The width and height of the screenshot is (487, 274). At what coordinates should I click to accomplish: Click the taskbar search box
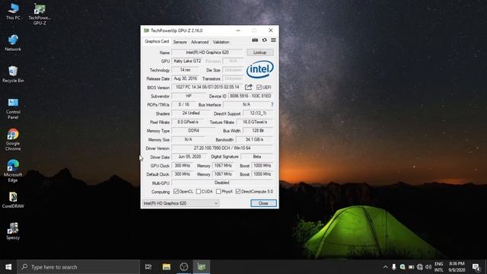click(x=78, y=267)
